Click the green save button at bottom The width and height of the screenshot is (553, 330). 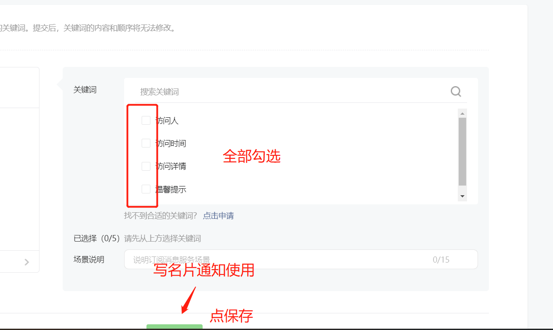tap(175, 327)
